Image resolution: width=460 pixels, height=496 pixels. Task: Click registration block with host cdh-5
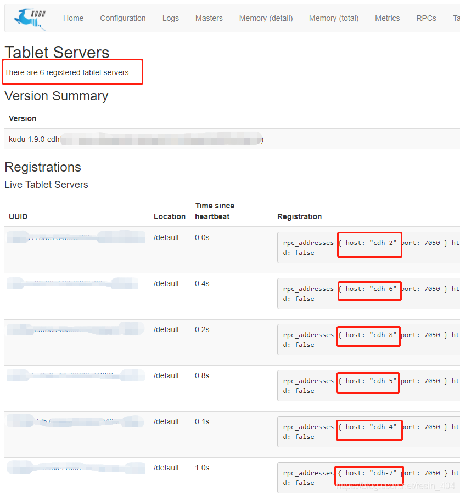coord(369,386)
